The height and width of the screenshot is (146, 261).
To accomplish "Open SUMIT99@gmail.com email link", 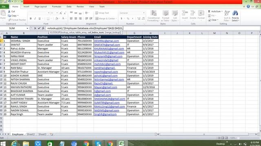I will pyautogui.click(x=107, y=103).
